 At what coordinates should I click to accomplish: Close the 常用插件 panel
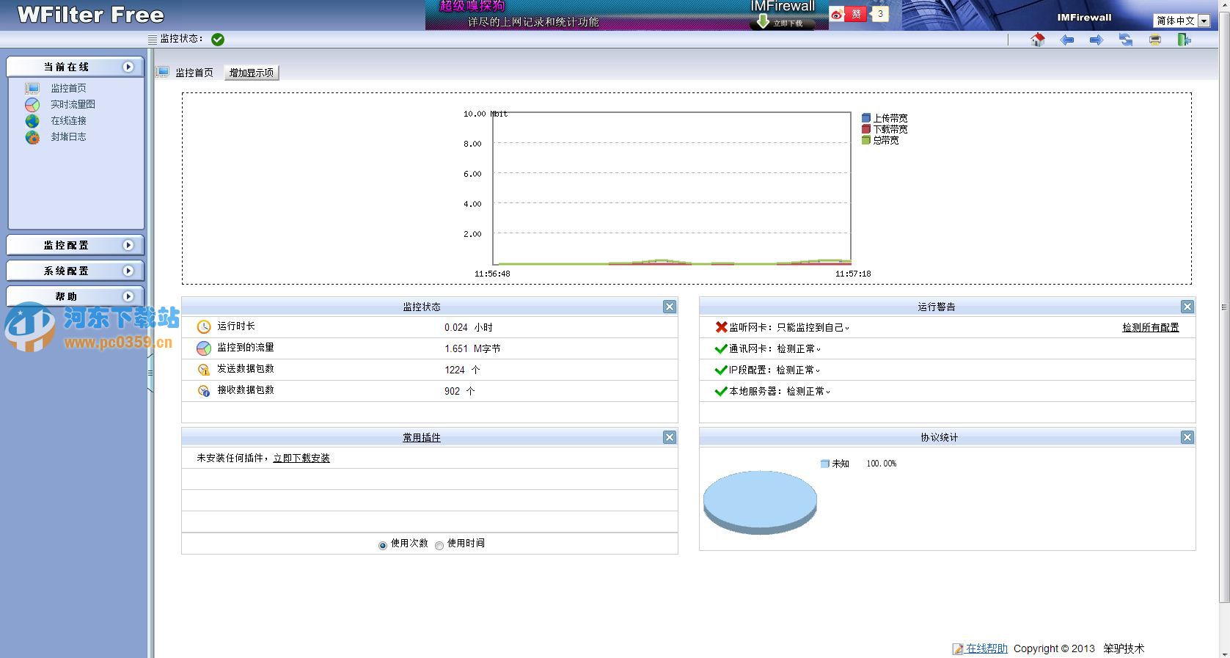670,437
